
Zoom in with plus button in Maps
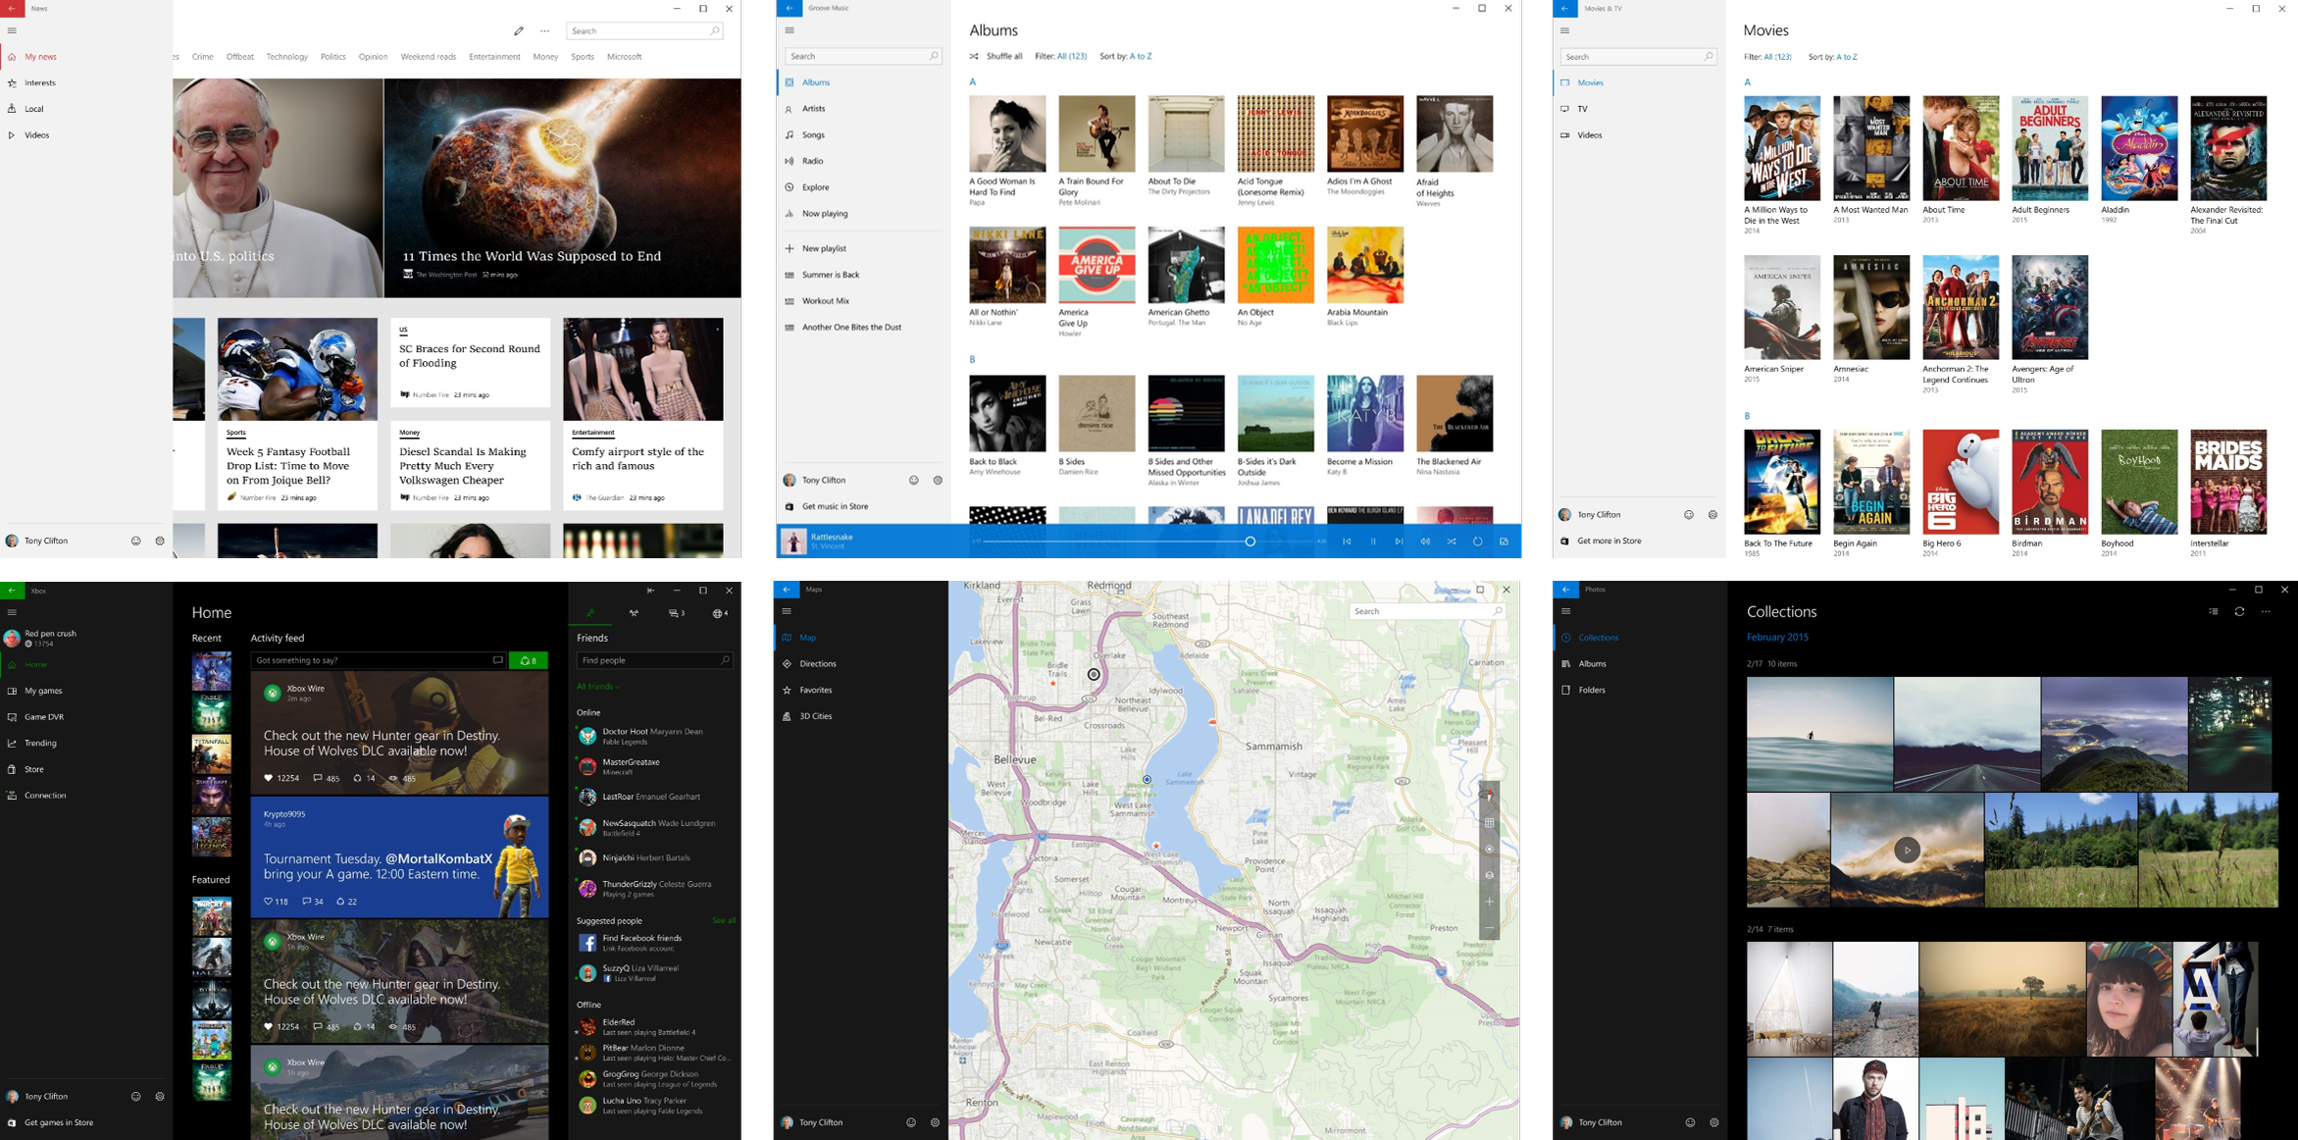[x=1489, y=902]
